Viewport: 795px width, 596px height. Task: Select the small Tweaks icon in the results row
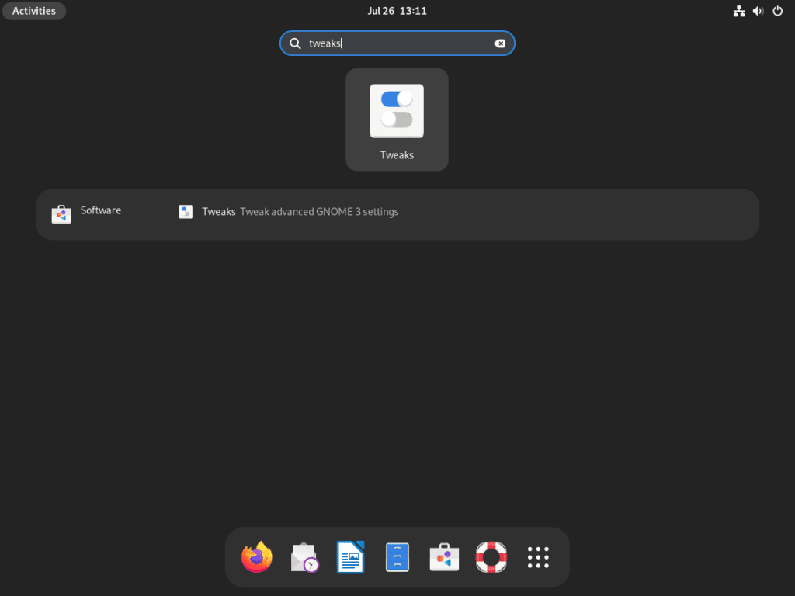click(x=186, y=210)
